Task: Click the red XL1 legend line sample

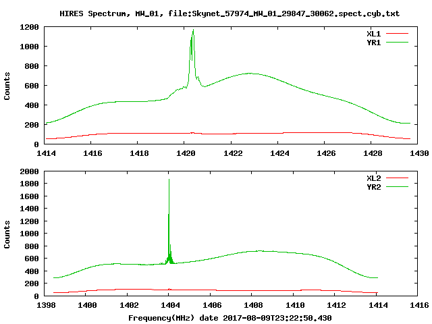Action: (397, 34)
